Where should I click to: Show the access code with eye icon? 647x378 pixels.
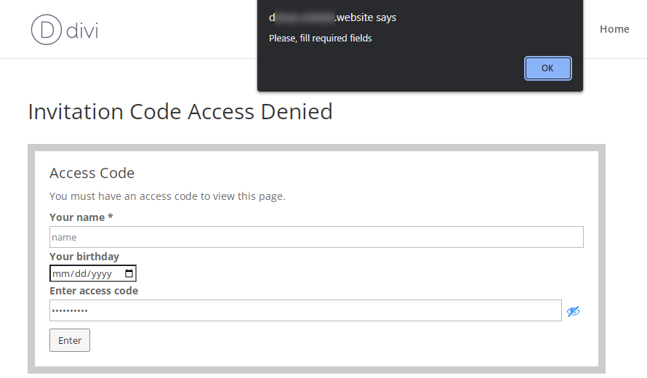573,311
